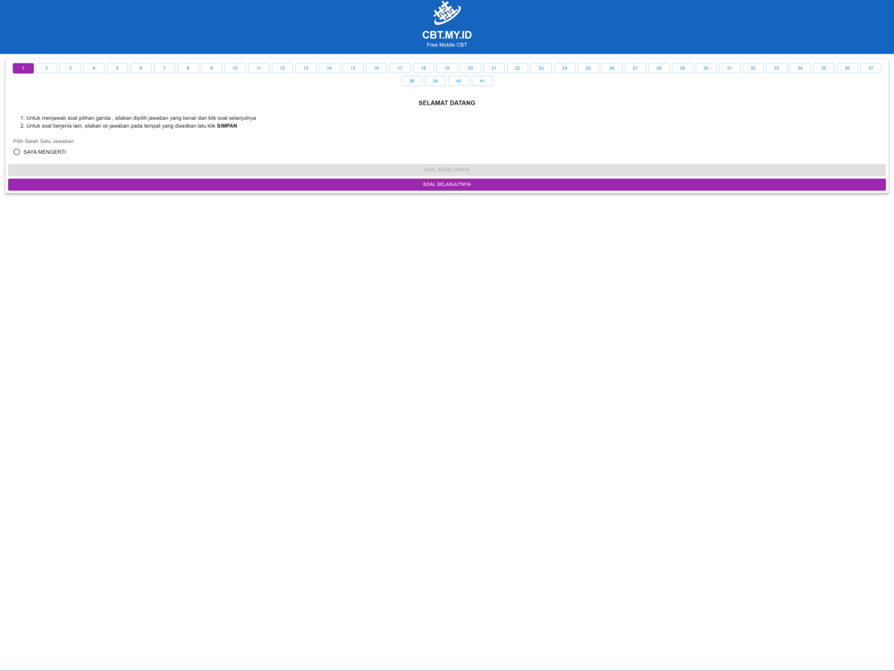
Task: Jump to question number 5
Action: coord(117,68)
